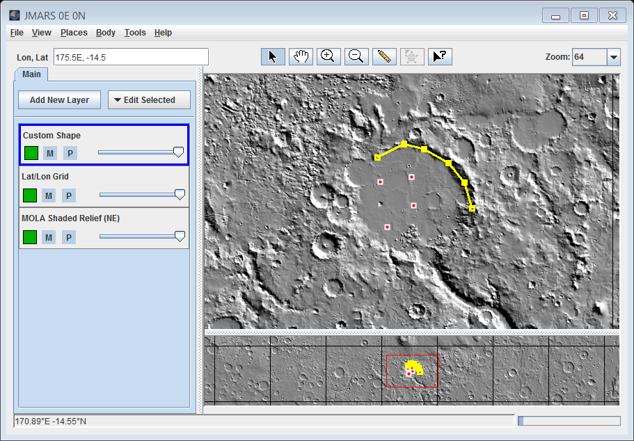Click the green status square for Custom Shape
The width and height of the screenshot is (634, 441).
click(31, 153)
